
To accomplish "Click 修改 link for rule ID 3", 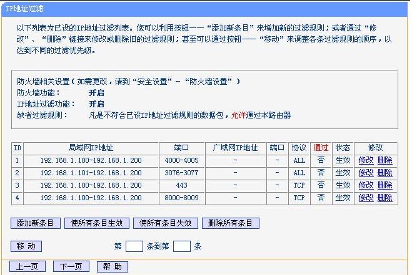I will point(366,185).
